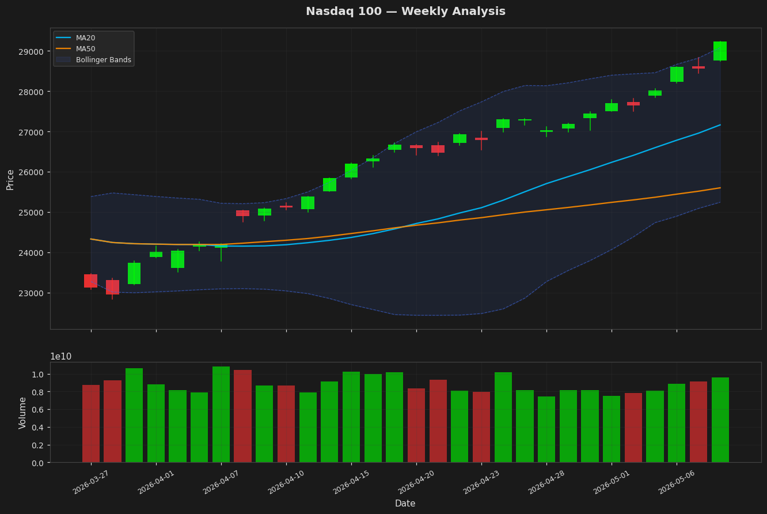
Task: Click the Volume axis label
Action: tap(22, 413)
